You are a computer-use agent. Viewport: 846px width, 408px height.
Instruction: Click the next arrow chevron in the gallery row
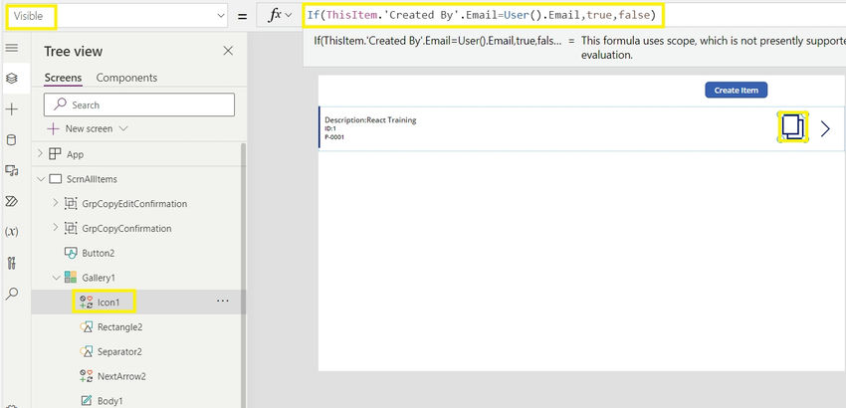tap(825, 128)
